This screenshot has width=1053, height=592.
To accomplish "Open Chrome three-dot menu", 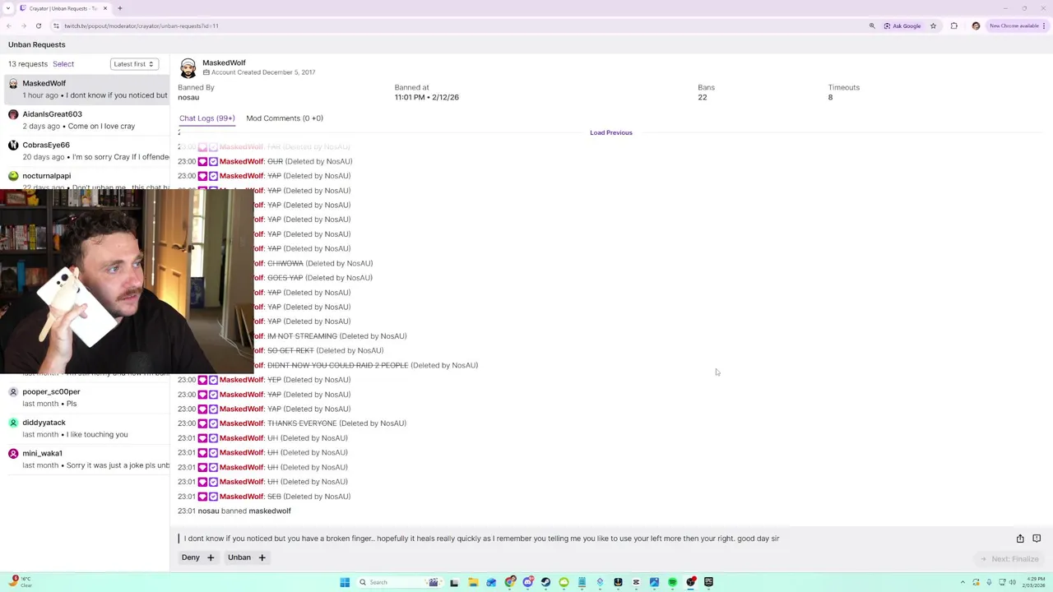I will click(x=1046, y=25).
